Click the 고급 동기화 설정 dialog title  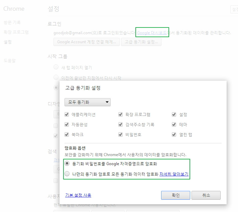83,88
